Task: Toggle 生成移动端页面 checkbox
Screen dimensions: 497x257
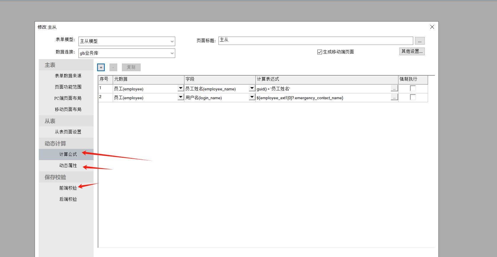Action: point(320,52)
